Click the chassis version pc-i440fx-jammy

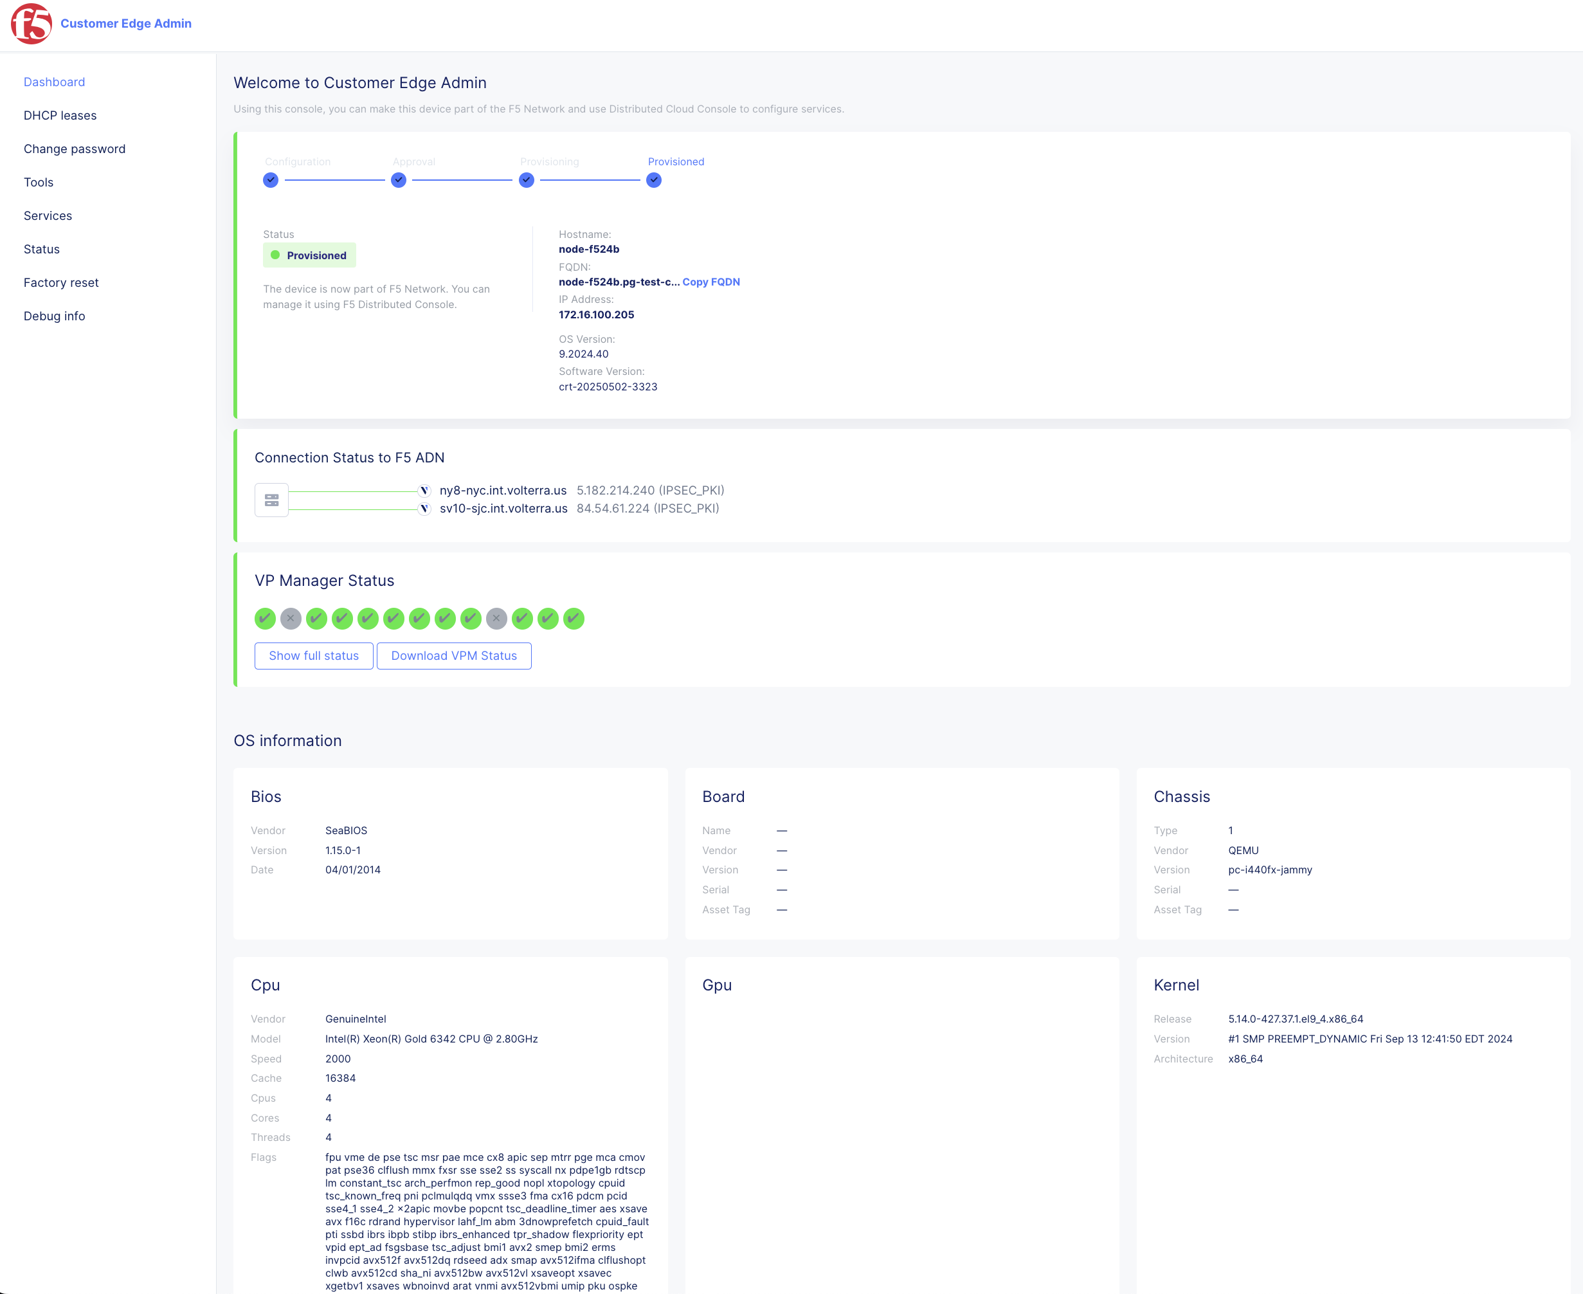pyautogui.click(x=1270, y=871)
